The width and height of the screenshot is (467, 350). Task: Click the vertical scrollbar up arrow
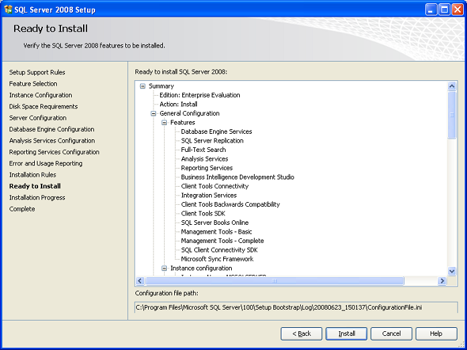click(452, 86)
